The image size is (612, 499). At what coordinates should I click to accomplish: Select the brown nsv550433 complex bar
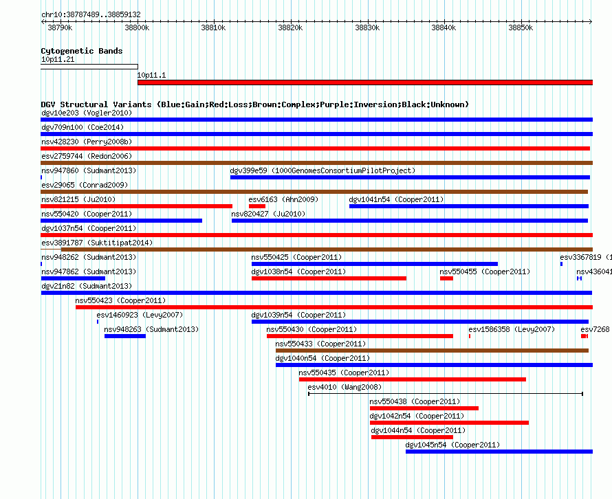432,351
